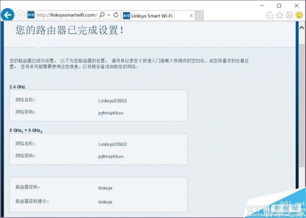This screenshot has width=306, height=218.
Task: Go to the browser Home icon
Action: click(x=270, y=15)
